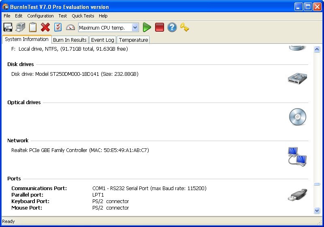This screenshot has height=227, width=324.
Task: Click the Realtek PCIe GBE Family Controller text
Action: point(80,150)
